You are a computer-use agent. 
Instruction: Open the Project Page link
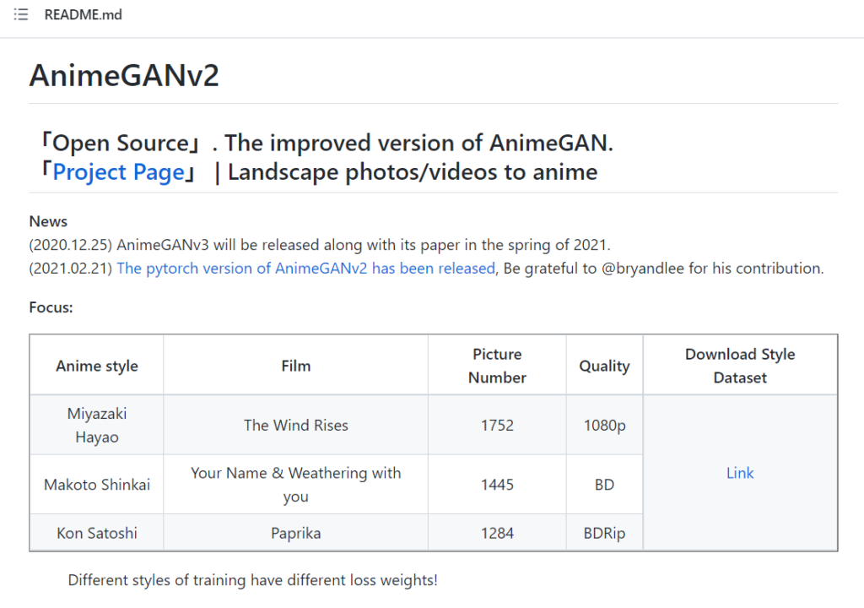(x=118, y=172)
